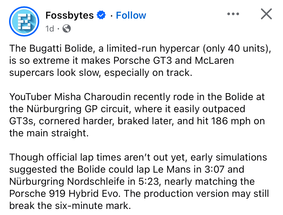Click the paragraph about official lap times

point(138,181)
